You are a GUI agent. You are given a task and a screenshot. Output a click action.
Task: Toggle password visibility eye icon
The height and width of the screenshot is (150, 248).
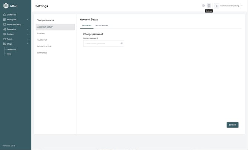121,43
